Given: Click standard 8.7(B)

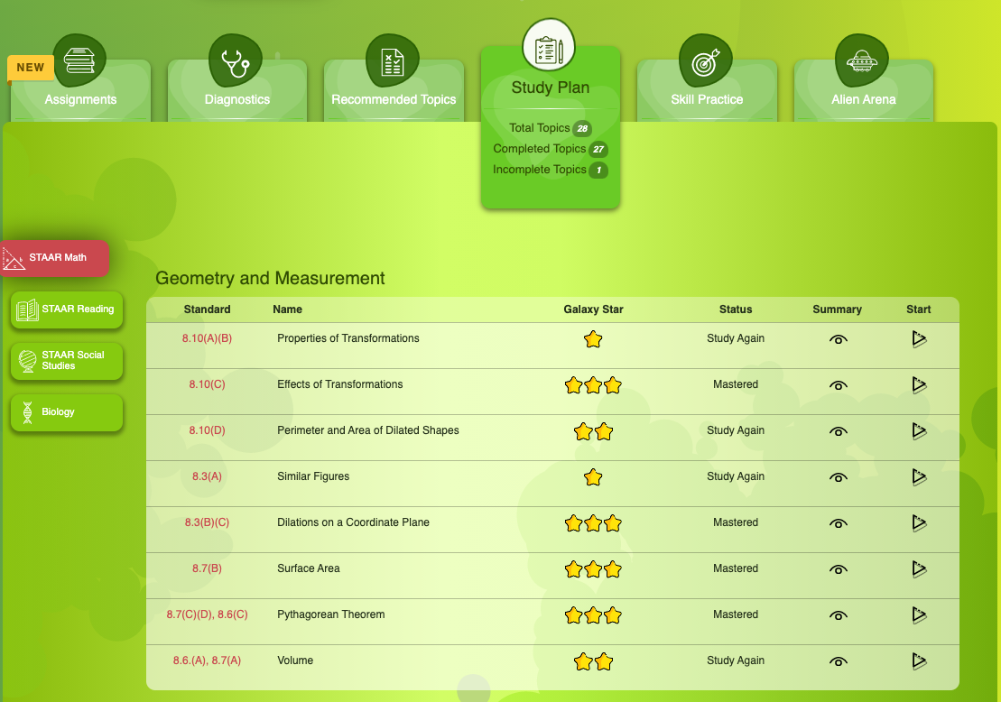Looking at the screenshot, I should coord(207,568).
